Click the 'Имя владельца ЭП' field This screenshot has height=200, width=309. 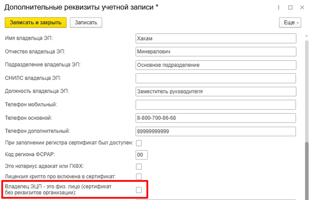click(215, 39)
